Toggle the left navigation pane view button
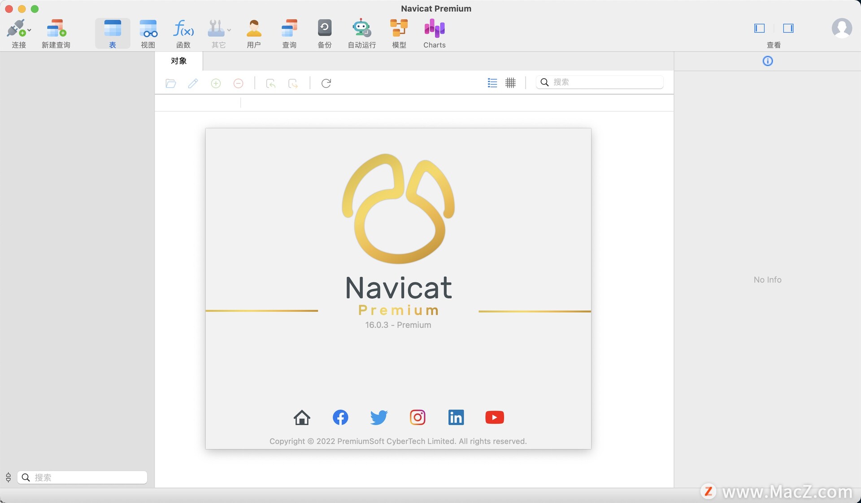 pyautogui.click(x=759, y=28)
